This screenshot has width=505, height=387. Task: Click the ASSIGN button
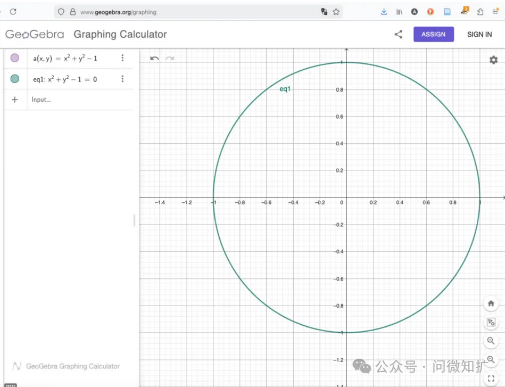(433, 34)
